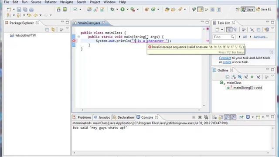Select the Package Explorer tab
The height and width of the screenshot is (157, 279).
(21, 23)
